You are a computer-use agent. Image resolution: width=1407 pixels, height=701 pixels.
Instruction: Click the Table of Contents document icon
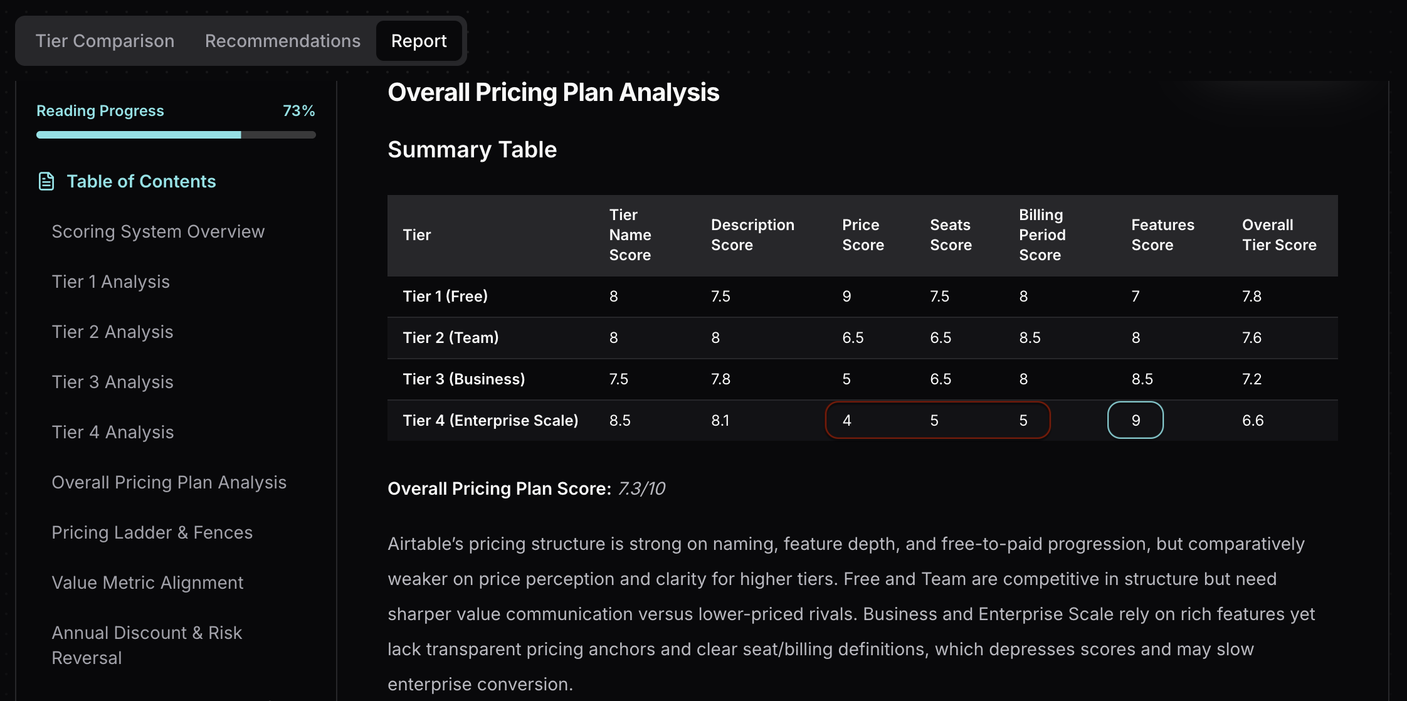(x=46, y=181)
